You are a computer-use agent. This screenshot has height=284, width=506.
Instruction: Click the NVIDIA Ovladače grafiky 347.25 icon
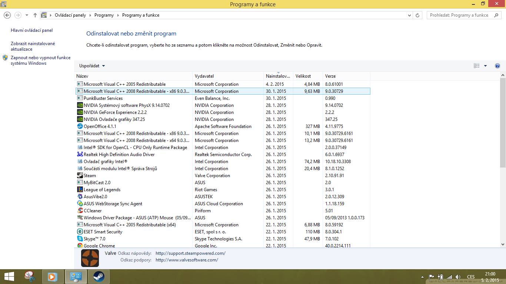80,119
